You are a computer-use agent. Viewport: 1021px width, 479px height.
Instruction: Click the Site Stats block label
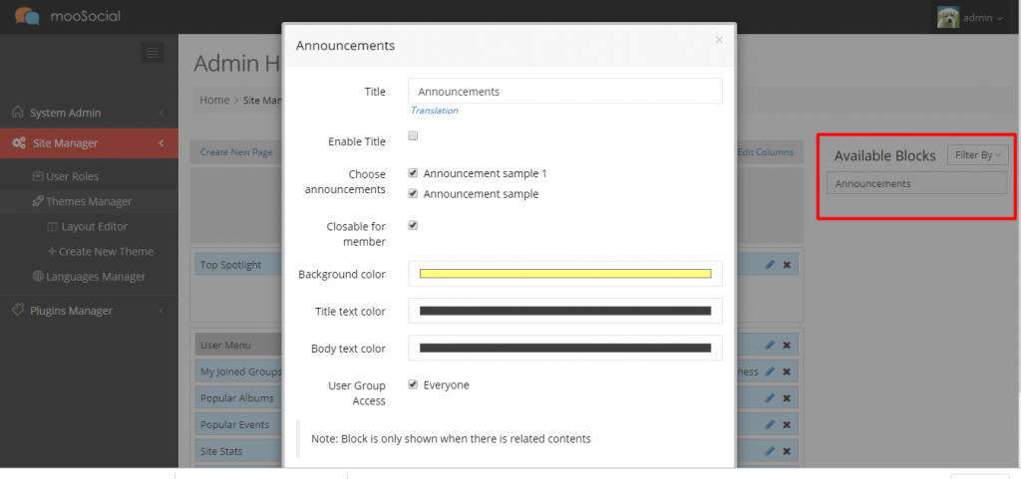pos(221,451)
